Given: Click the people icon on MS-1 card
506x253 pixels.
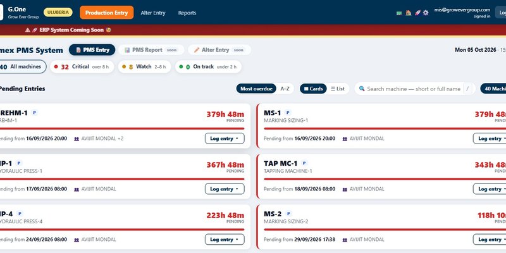Looking at the screenshot, I should click(345, 139).
